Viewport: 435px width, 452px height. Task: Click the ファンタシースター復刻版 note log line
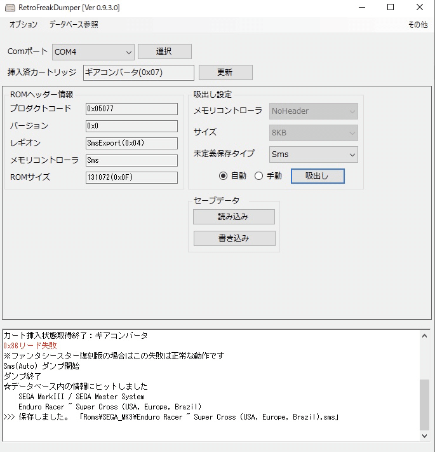(114, 356)
